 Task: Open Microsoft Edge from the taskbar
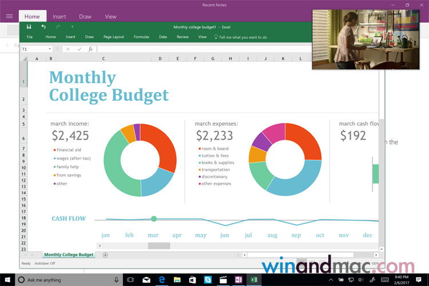coord(162,280)
